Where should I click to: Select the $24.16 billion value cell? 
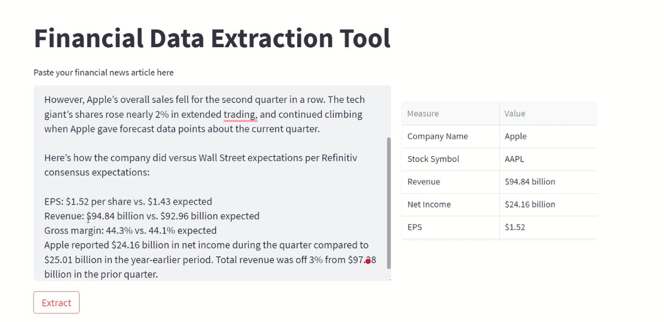click(548, 205)
